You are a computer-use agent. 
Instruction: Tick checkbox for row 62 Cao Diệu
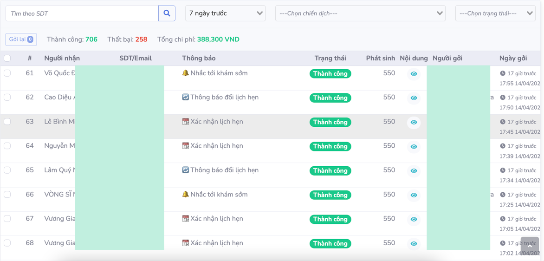pyautogui.click(x=7, y=97)
